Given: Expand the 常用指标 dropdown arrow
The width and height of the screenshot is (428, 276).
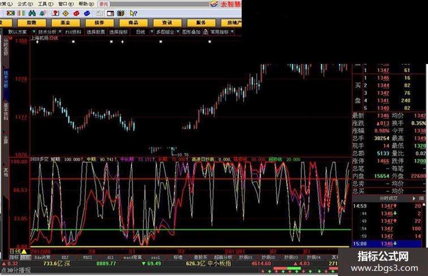Looking at the screenshot, I should [232, 32].
